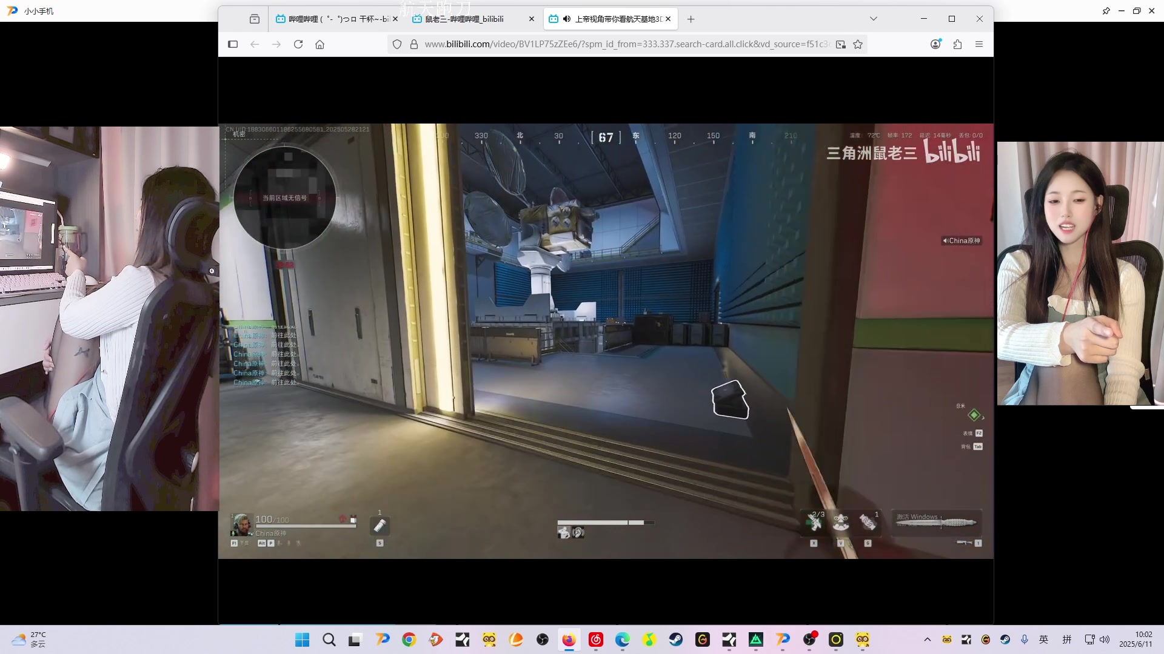Switch to Firefox on the taskbar
1164x654 pixels.
[x=569, y=639]
